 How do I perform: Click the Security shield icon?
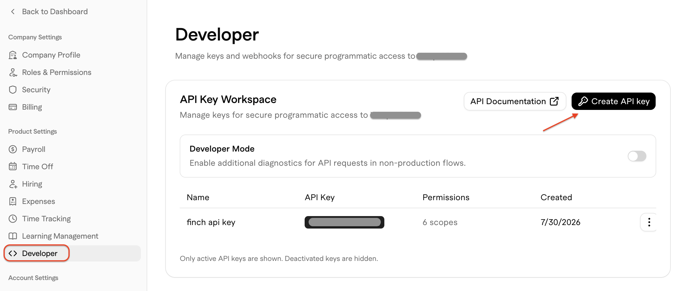click(x=13, y=90)
